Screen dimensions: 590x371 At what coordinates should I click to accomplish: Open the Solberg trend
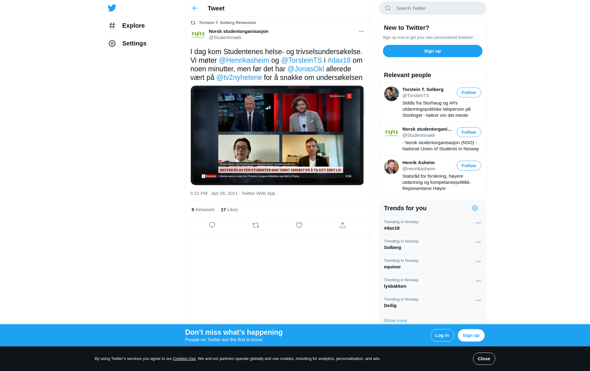(x=433, y=245)
